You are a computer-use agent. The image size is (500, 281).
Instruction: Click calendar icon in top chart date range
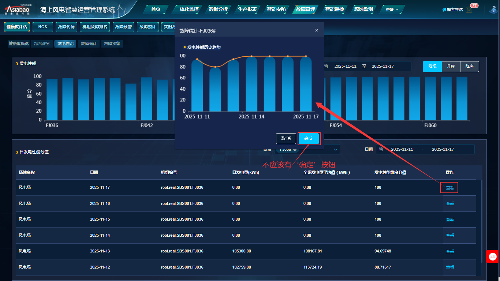[326, 66]
